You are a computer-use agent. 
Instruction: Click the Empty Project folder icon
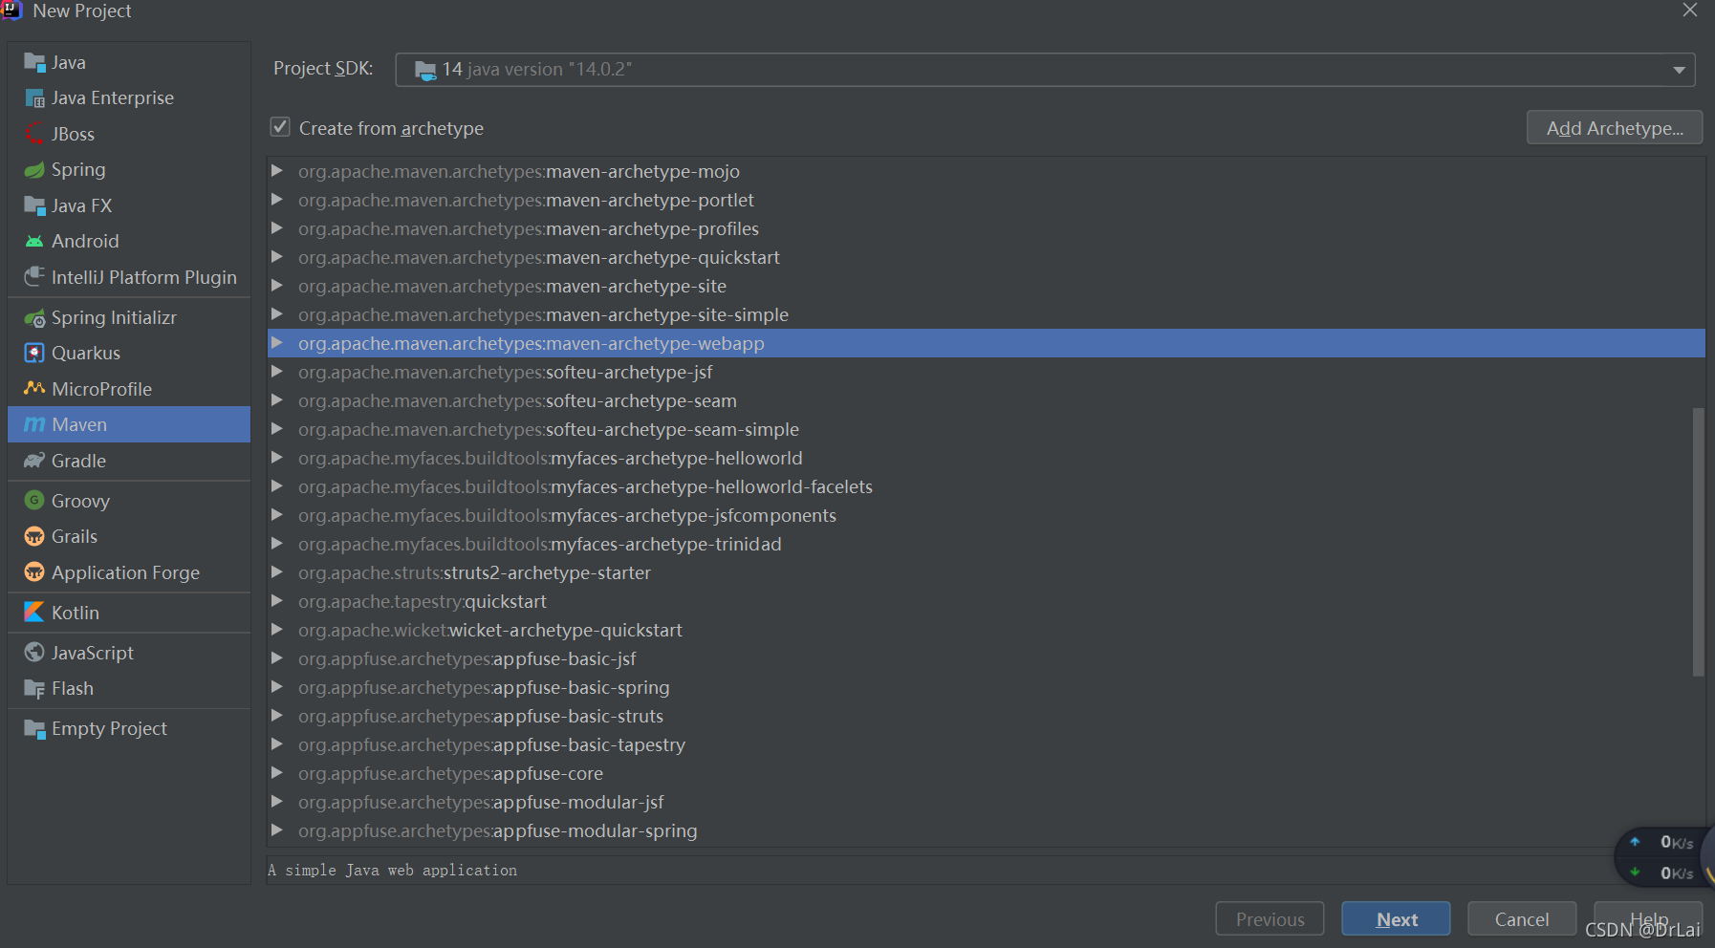point(34,729)
